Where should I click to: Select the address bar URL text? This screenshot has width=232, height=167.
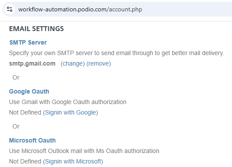(x=80, y=10)
